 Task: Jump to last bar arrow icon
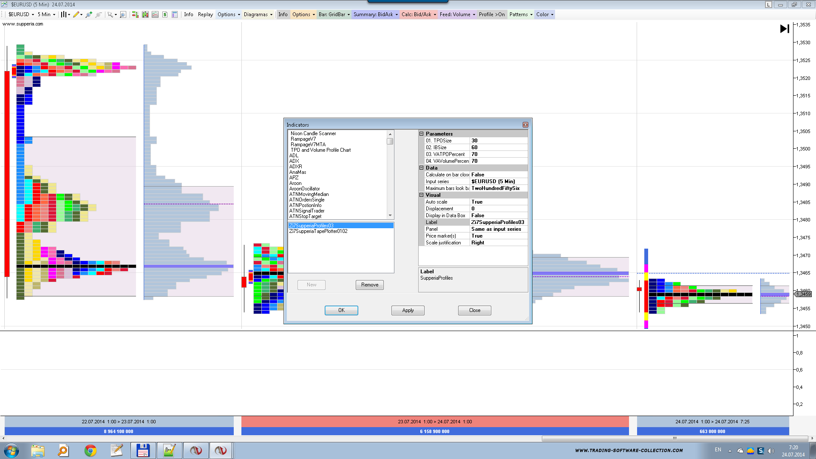pos(785,29)
